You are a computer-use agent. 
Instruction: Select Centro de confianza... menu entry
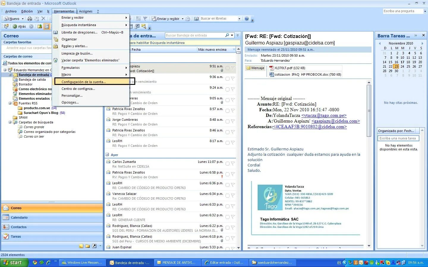coord(78,89)
